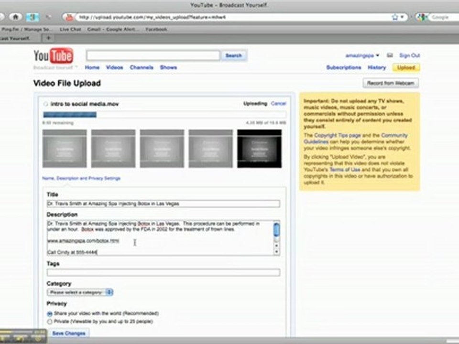Click the Title input field
The height and width of the screenshot is (344, 459).
point(164,204)
